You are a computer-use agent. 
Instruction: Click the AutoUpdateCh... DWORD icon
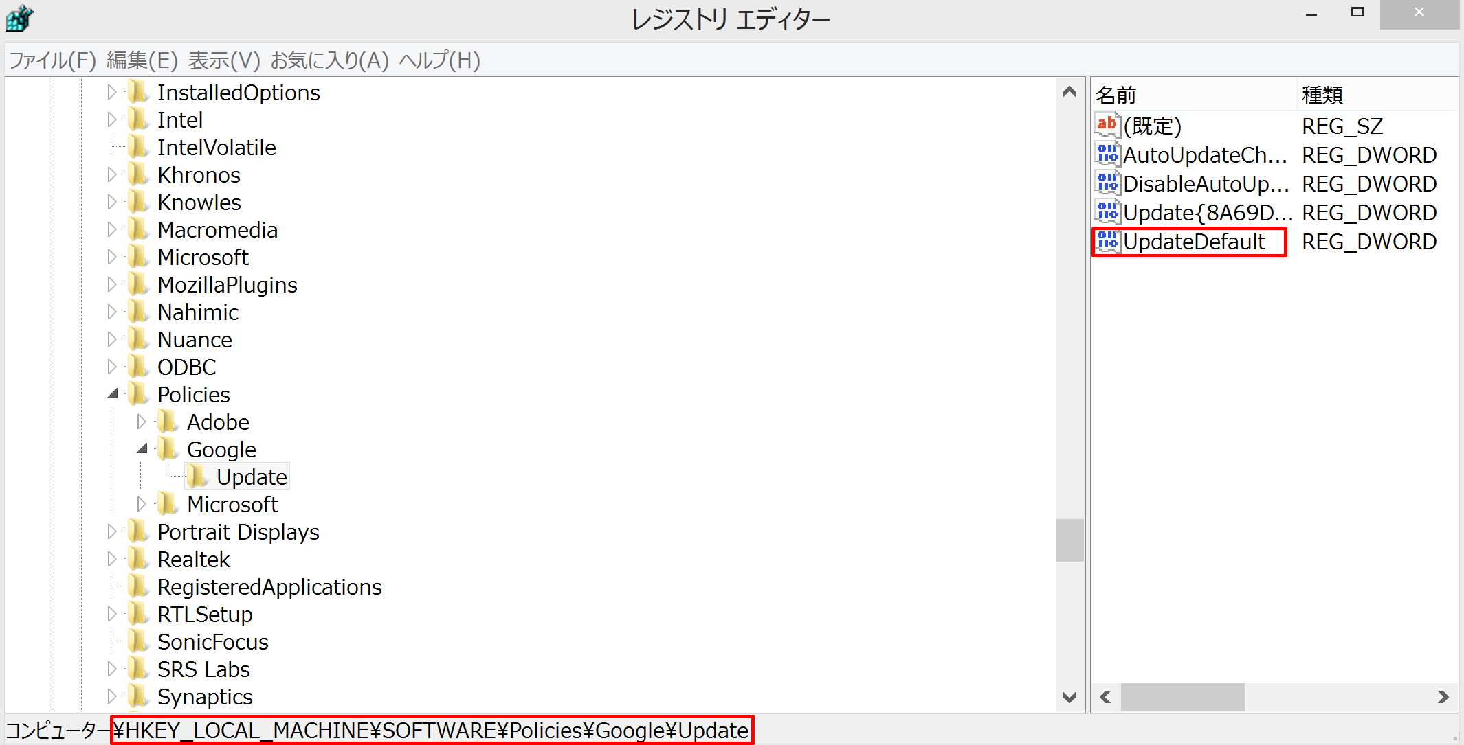(1107, 155)
